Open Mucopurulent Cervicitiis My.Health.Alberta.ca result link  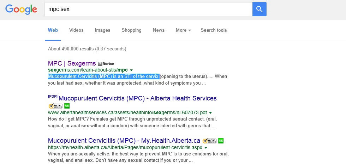[x=124, y=141]
